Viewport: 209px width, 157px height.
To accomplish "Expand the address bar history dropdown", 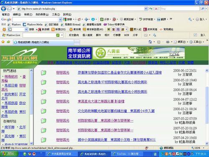I will (146, 9).
